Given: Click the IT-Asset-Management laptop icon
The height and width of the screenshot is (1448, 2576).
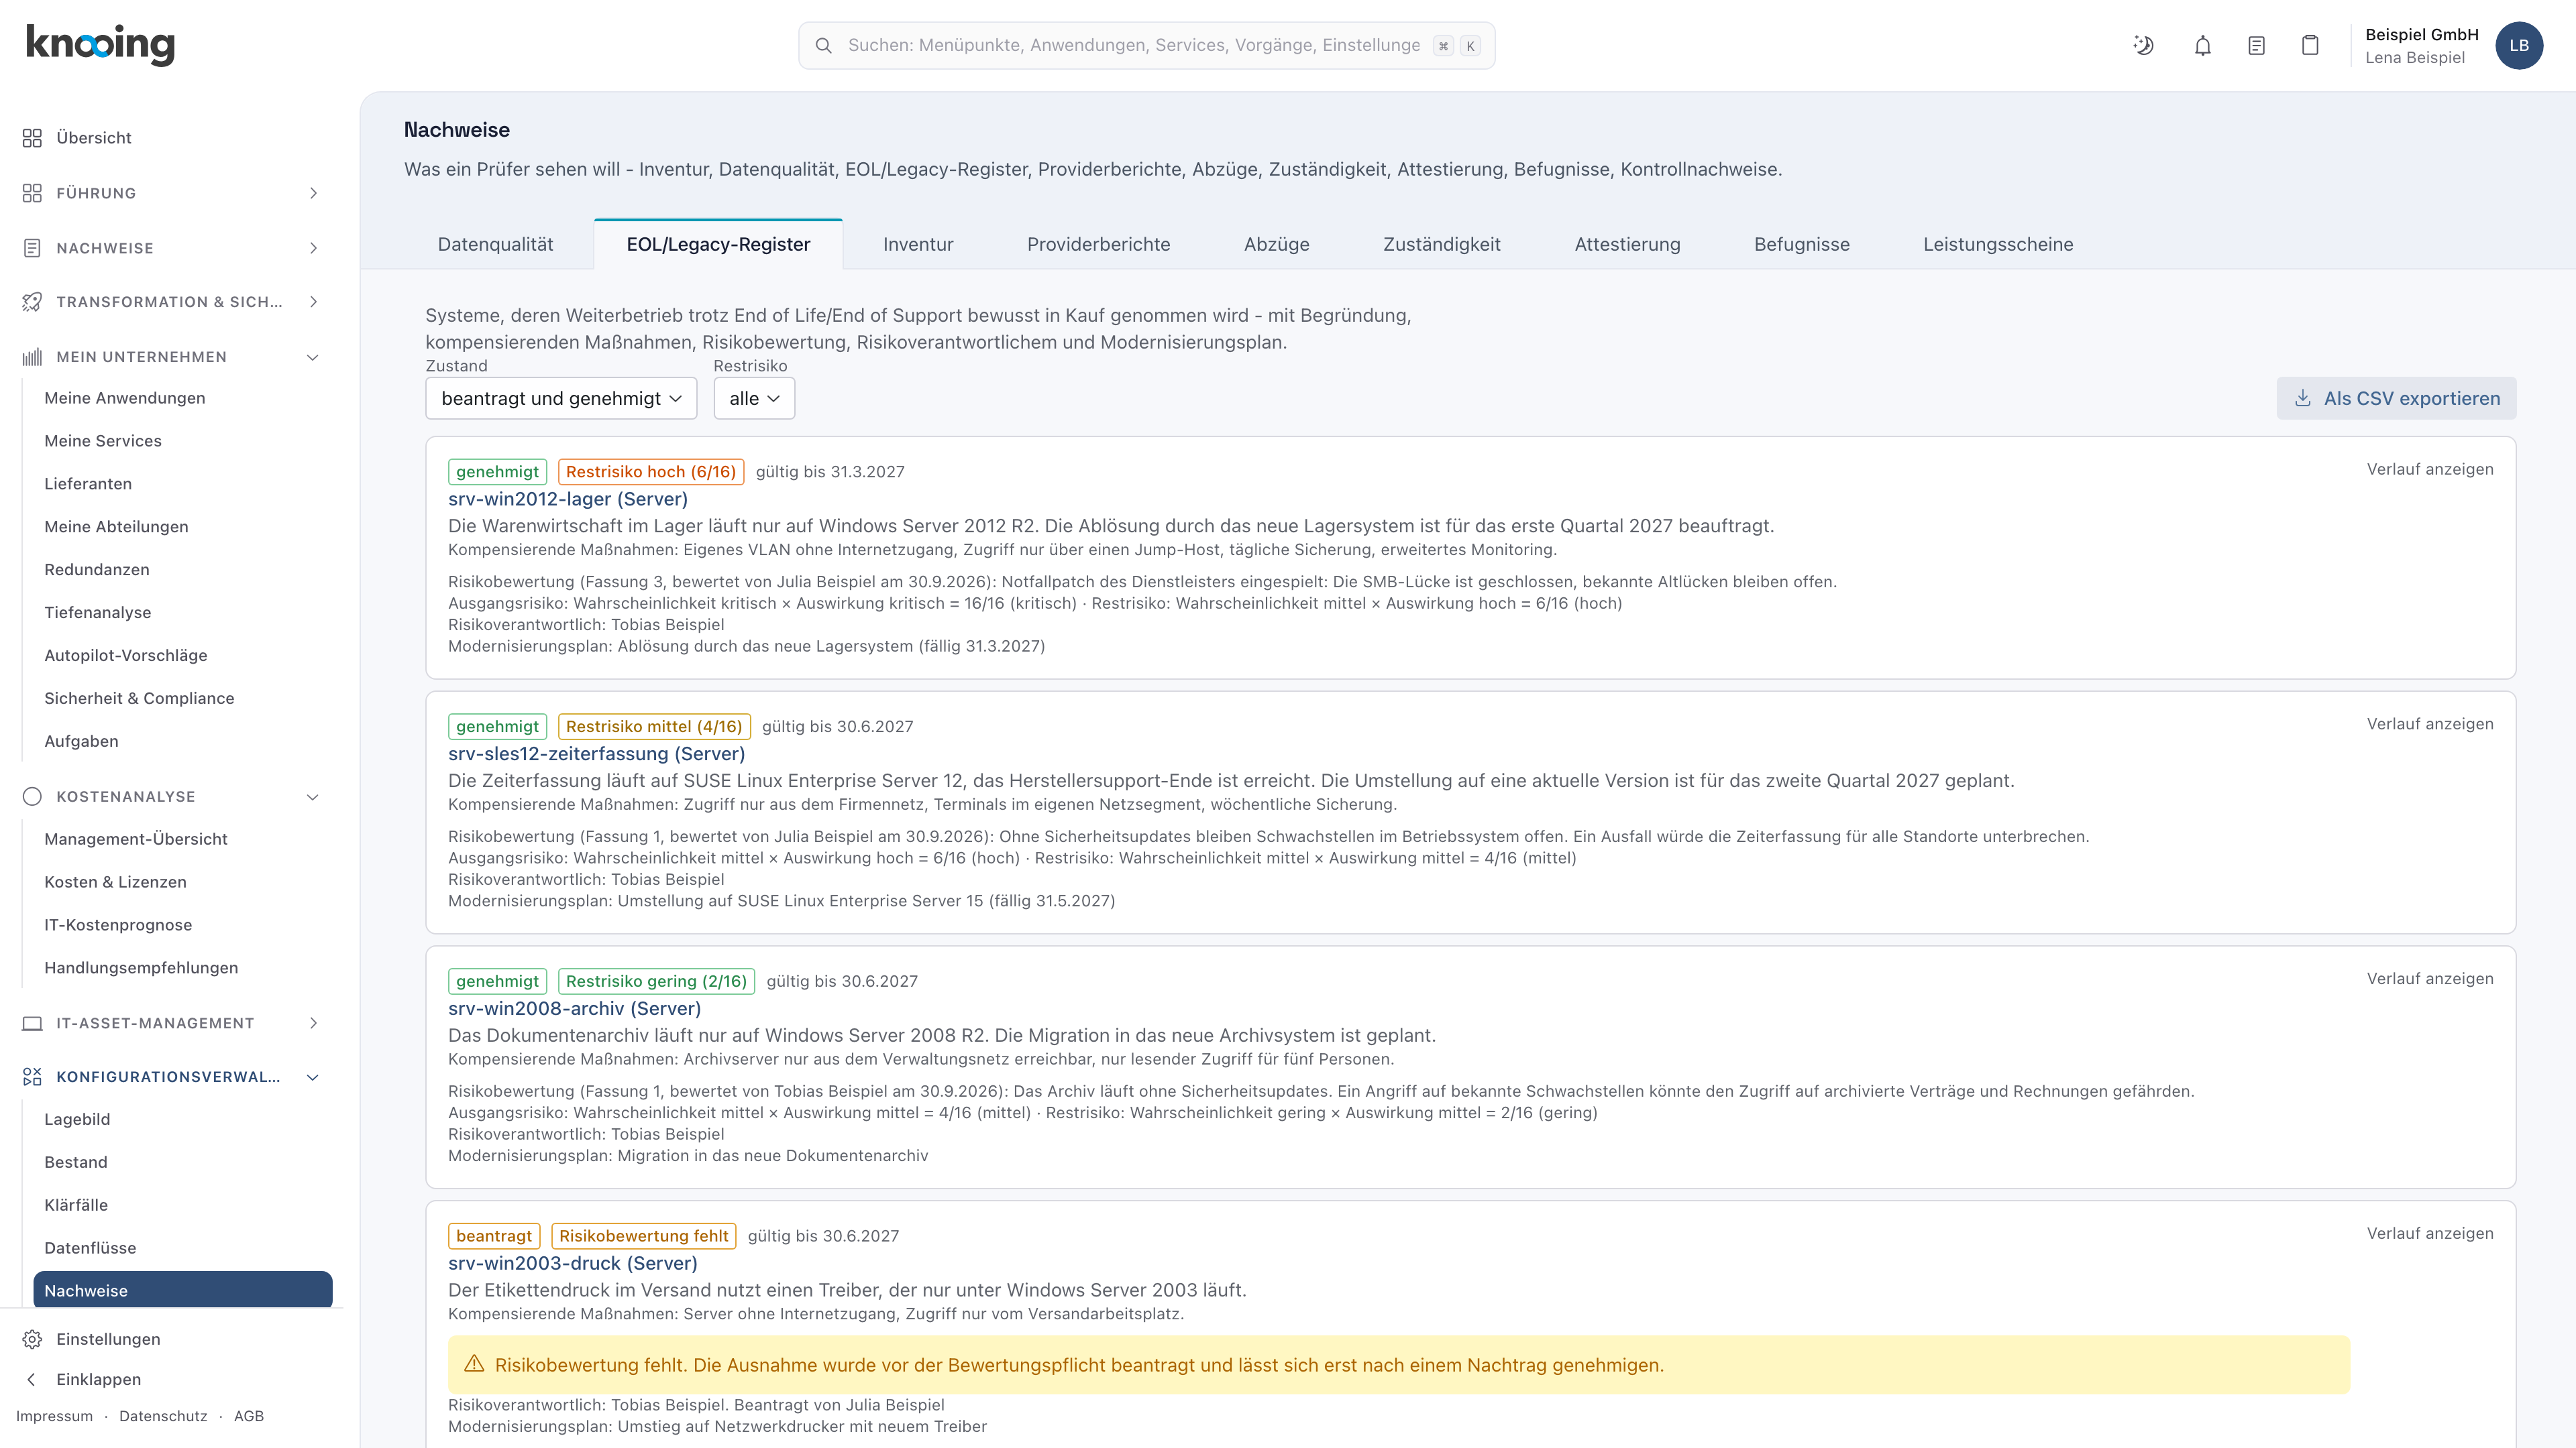Looking at the screenshot, I should pos(32,1023).
